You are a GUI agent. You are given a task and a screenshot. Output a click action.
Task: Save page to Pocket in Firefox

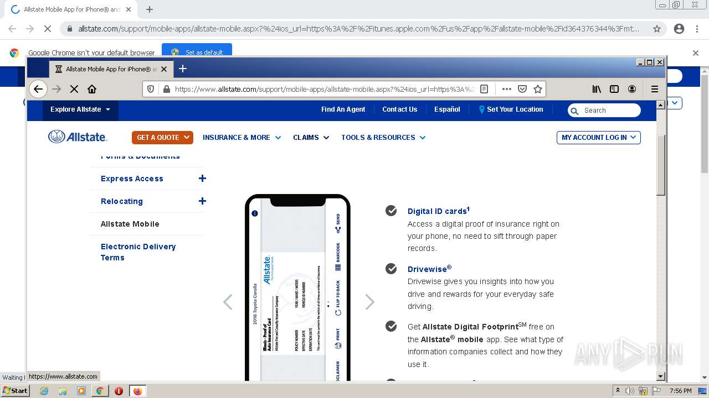coord(522,89)
